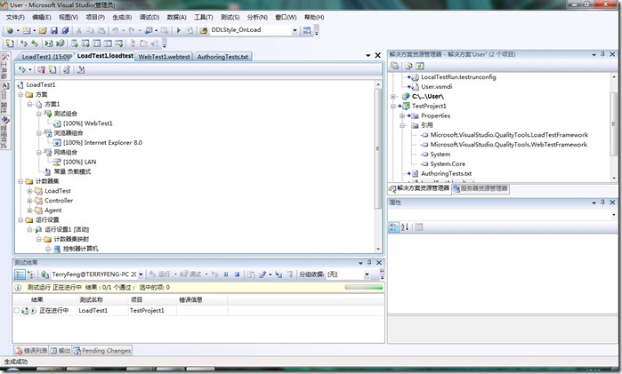The width and height of the screenshot is (622, 374).
Task: Select the System.Core reference
Action: click(448, 164)
